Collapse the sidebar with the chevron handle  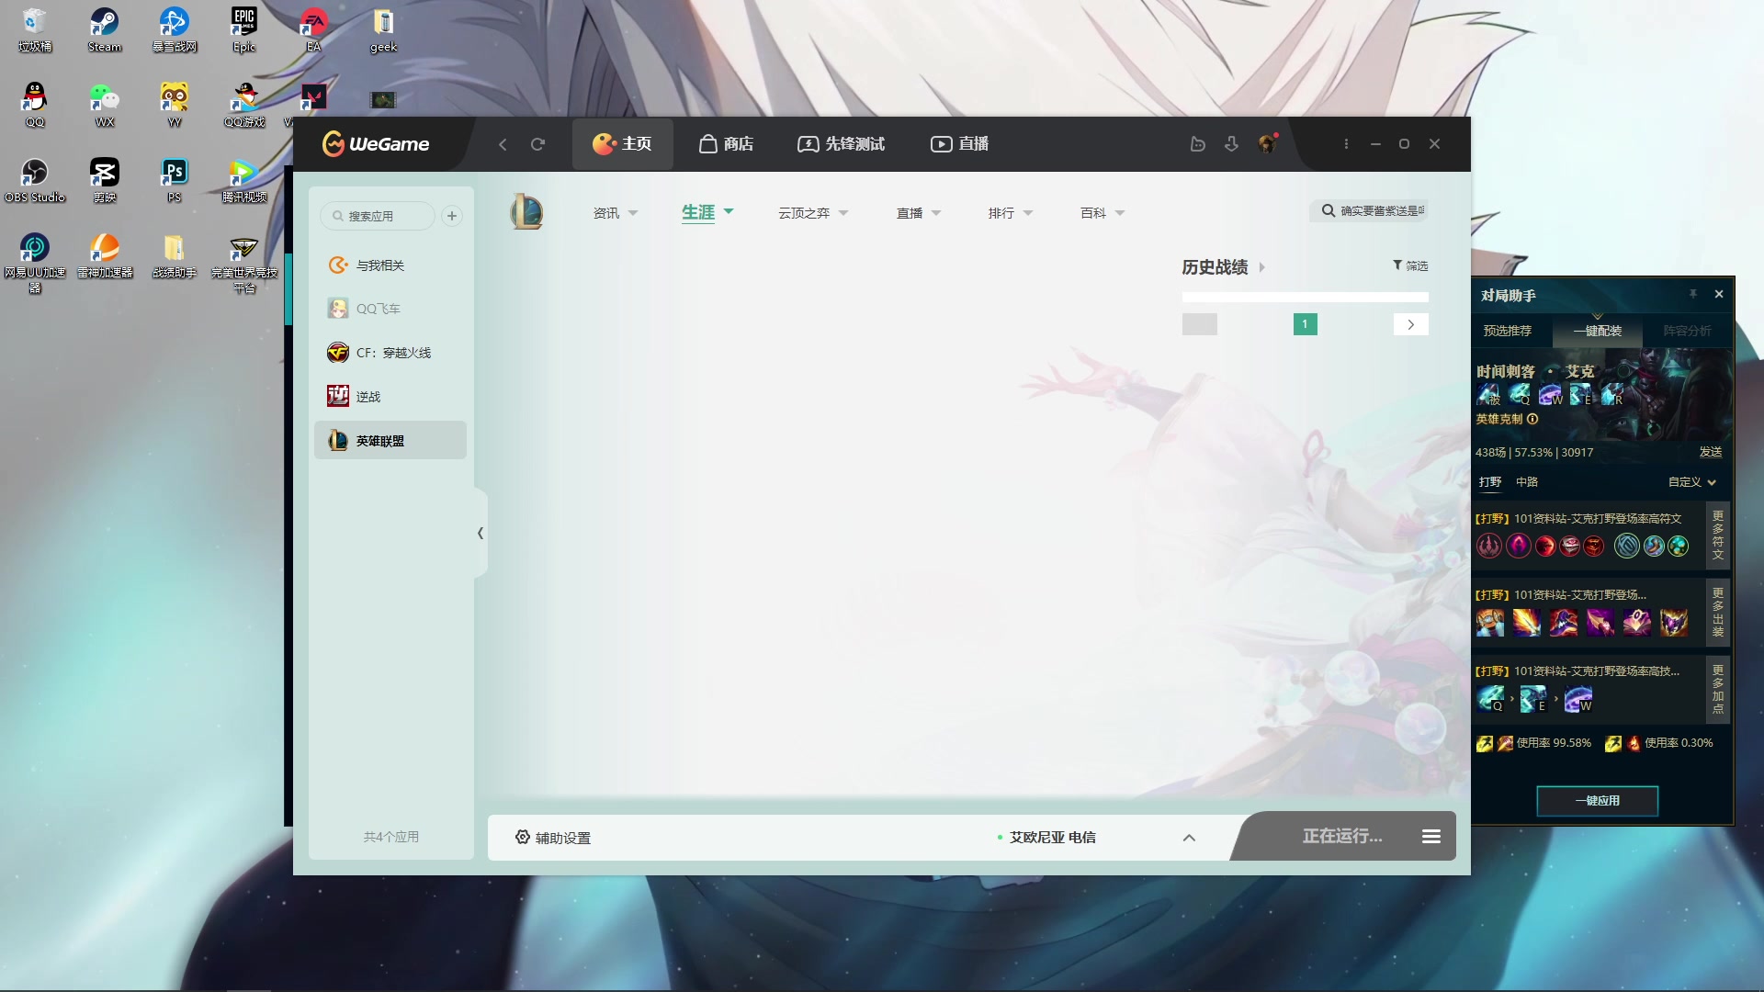coord(481,533)
